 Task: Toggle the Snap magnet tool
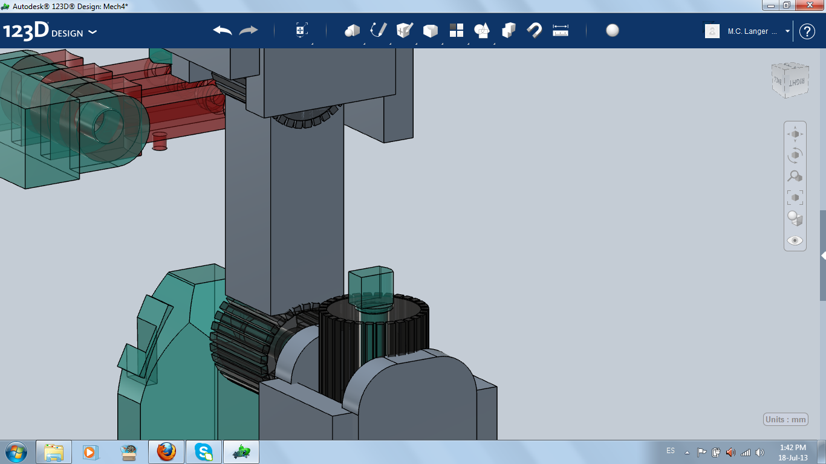(x=535, y=30)
